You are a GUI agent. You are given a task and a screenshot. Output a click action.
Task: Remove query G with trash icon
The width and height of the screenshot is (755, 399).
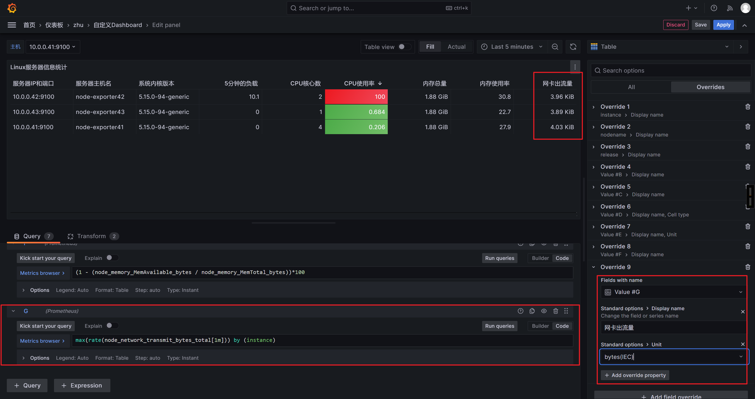556,311
